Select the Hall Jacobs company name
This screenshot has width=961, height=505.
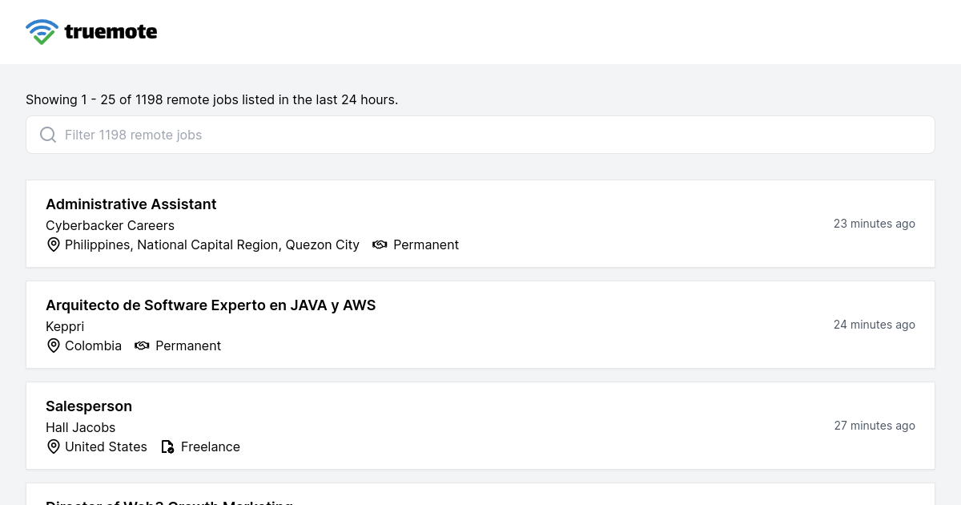[x=80, y=427]
